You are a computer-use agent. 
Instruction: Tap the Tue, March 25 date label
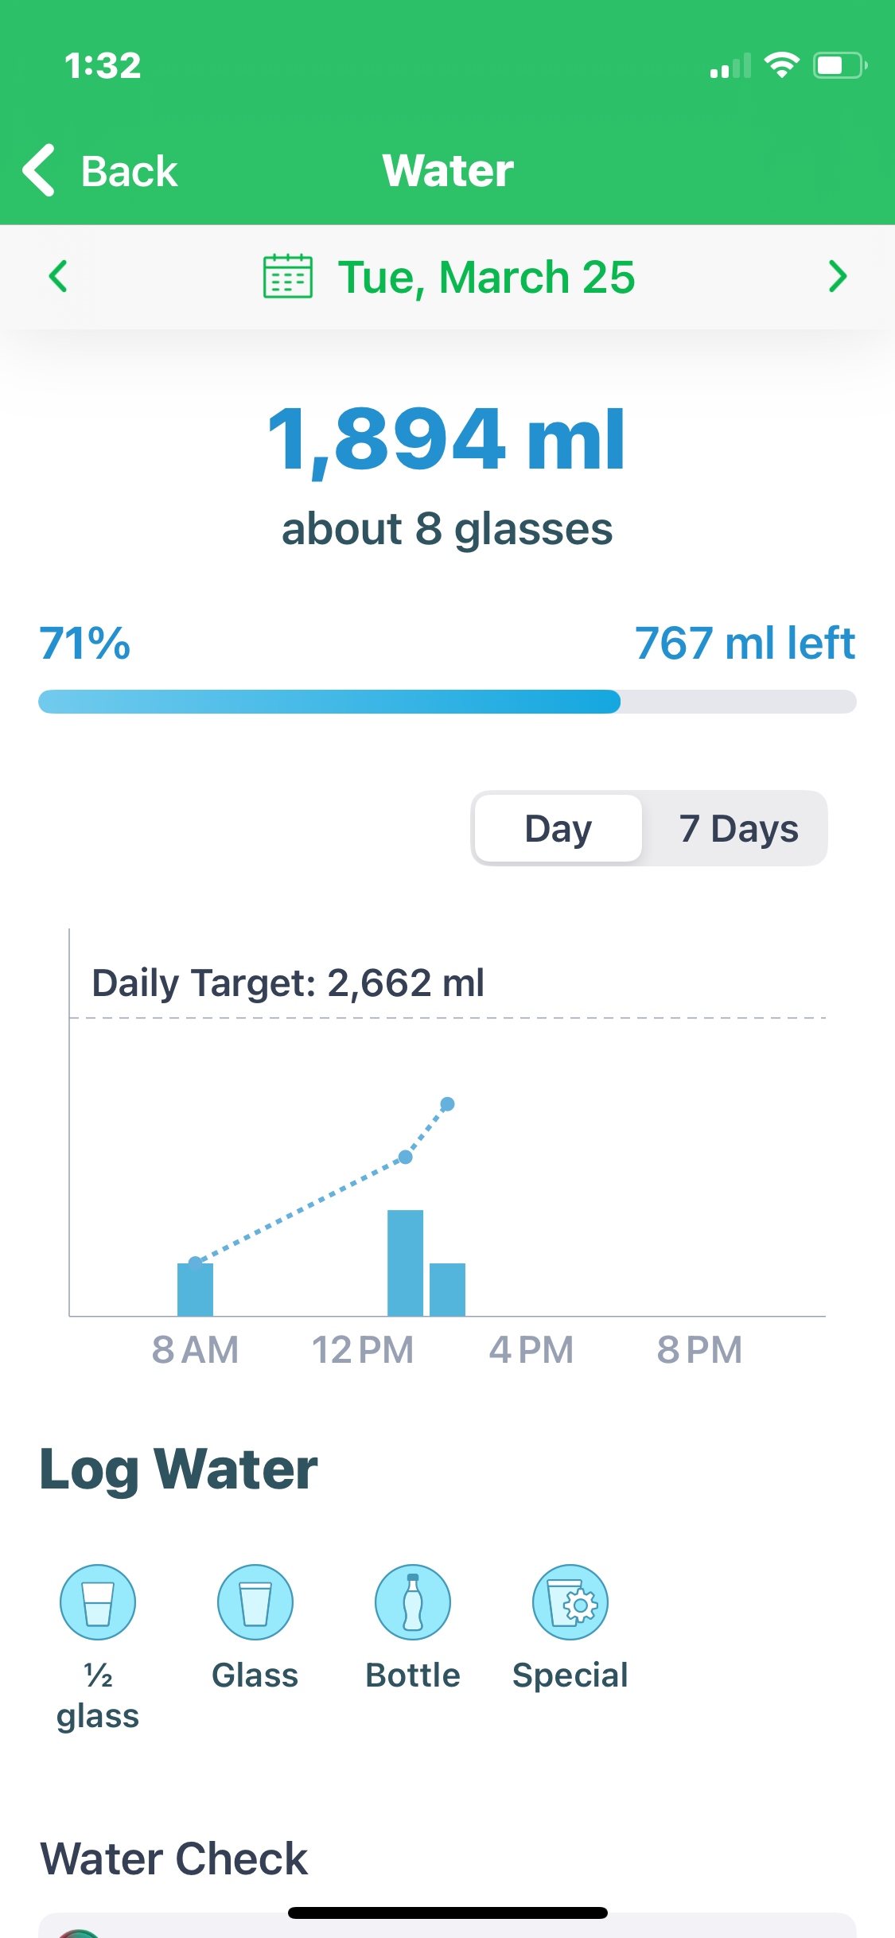coord(486,277)
